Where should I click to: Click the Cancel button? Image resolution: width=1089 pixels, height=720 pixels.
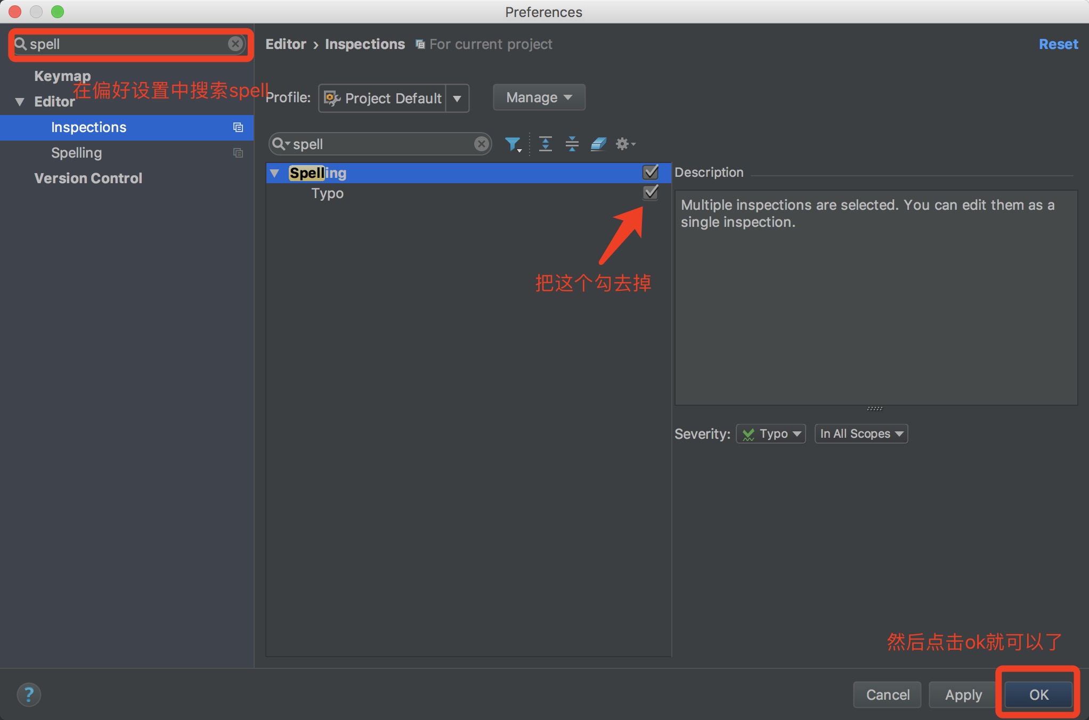tap(887, 694)
